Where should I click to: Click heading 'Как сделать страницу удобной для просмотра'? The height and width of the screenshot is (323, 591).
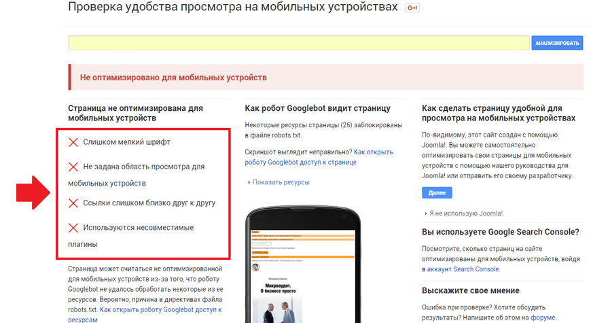coord(499,113)
